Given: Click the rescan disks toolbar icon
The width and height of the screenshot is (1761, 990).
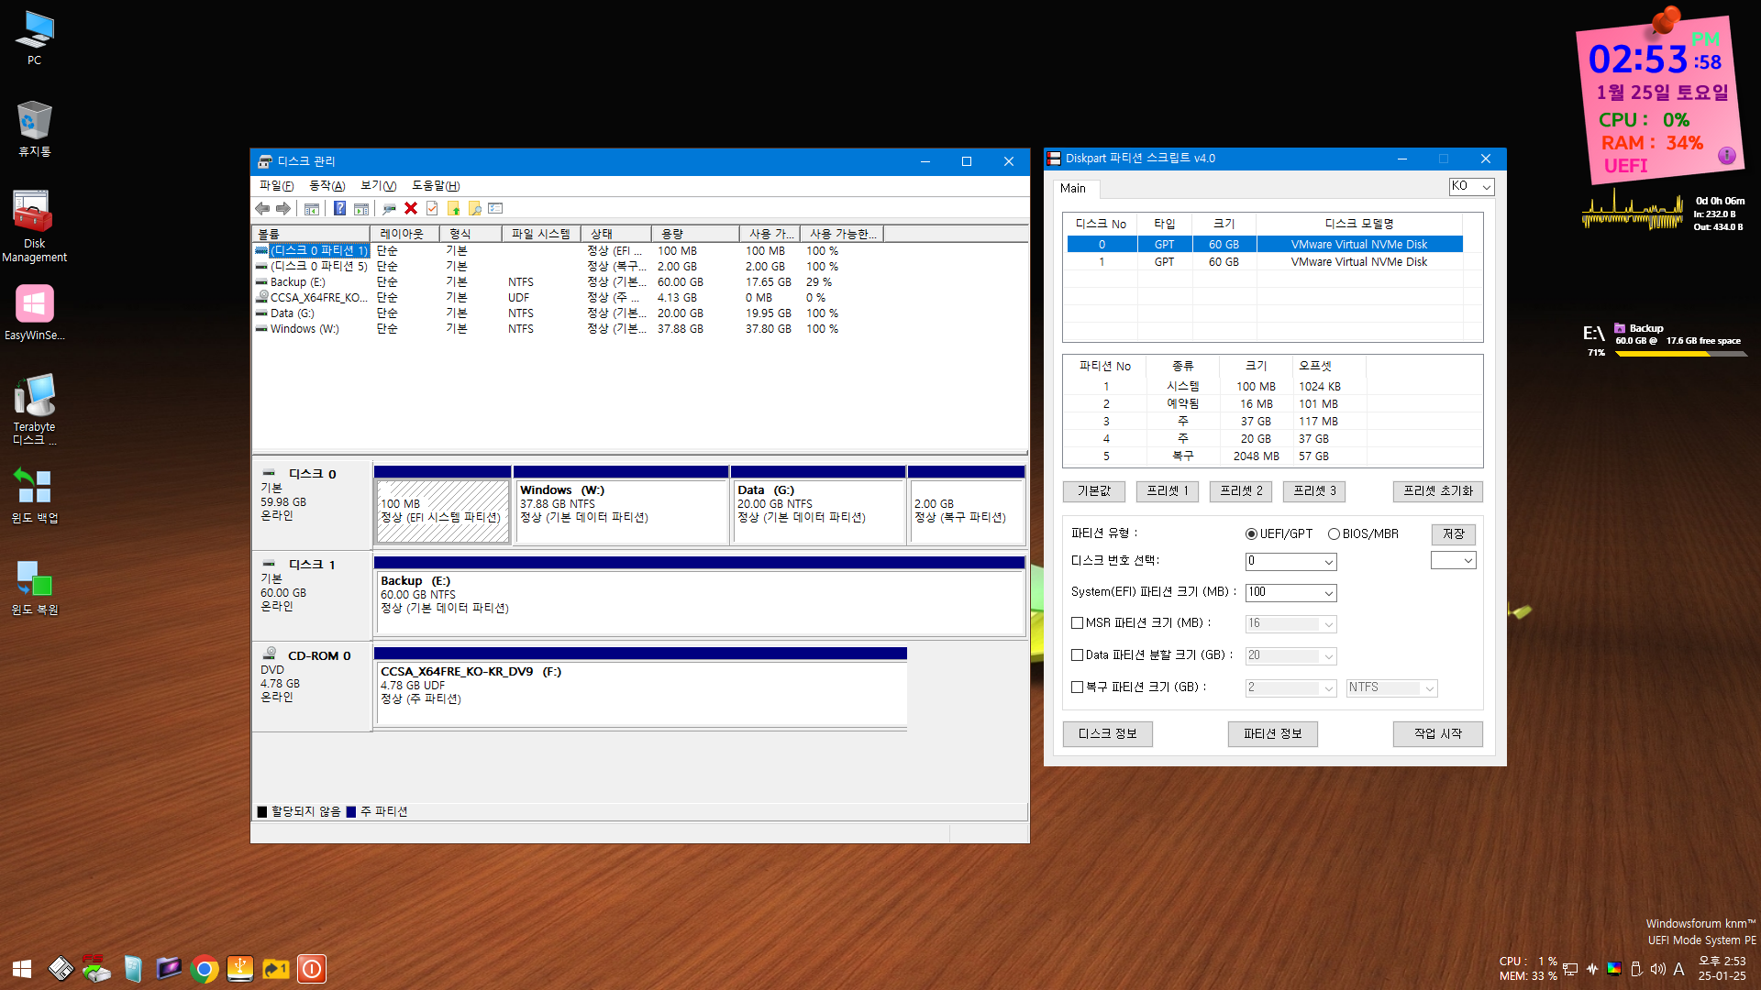Looking at the screenshot, I should [389, 209].
